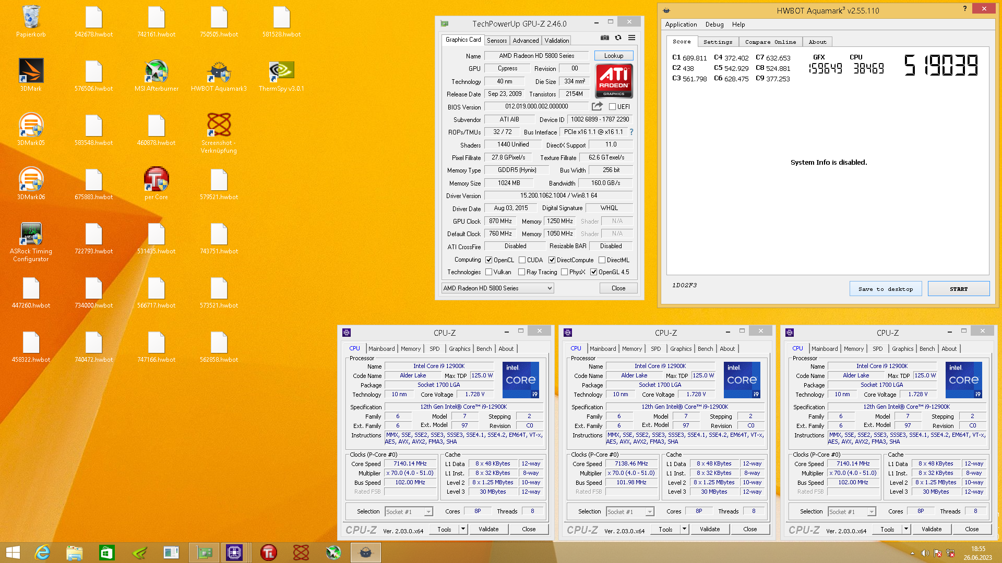The height and width of the screenshot is (563, 1002).
Task: Switch to GPU-Z Advanced tab
Action: 526,41
